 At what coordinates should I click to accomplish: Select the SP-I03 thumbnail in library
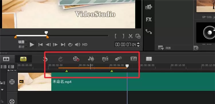(206, 6)
